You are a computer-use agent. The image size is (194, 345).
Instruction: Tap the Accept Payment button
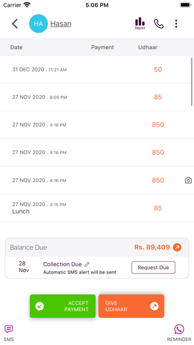pyautogui.click(x=63, y=306)
